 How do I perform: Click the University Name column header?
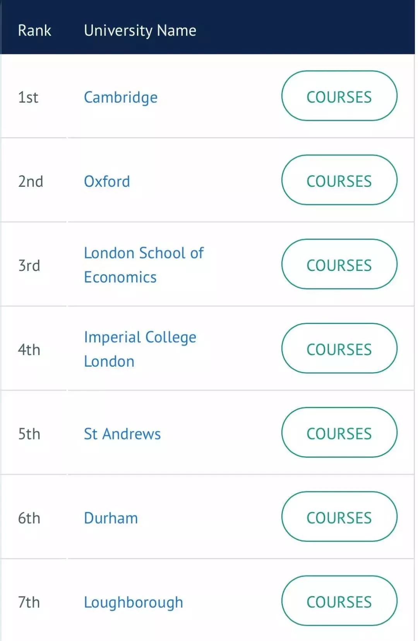pos(140,31)
